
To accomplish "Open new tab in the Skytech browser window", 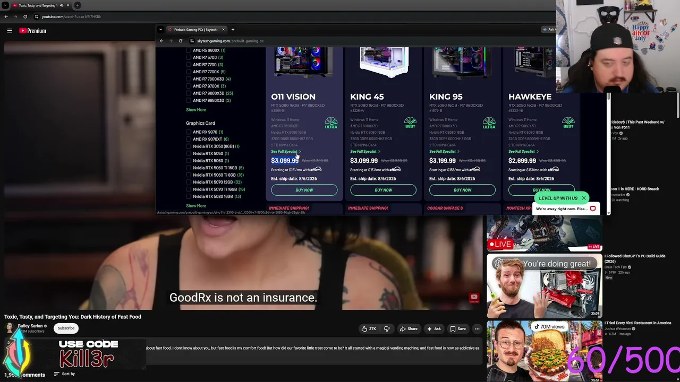I will 233,30.
